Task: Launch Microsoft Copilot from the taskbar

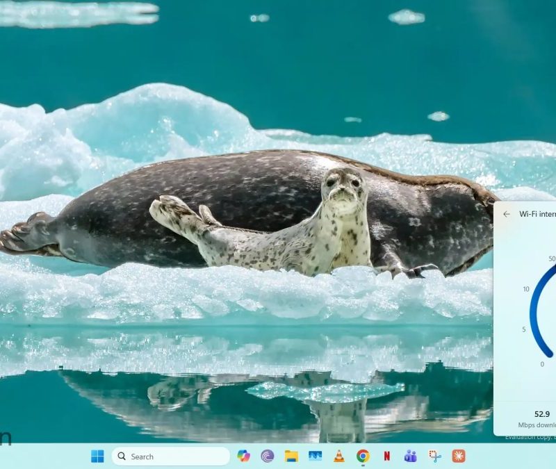Action: pos(244,456)
